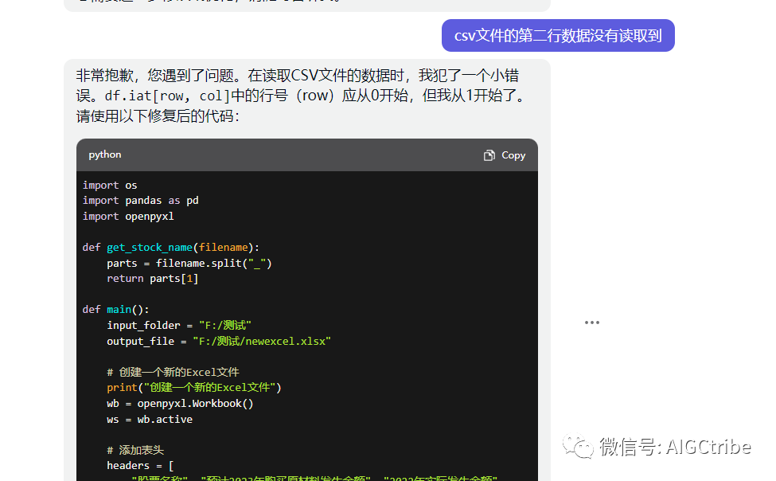
Task: Click the assistant's reply paragraph starting '非常抱歉'
Action: [302, 96]
